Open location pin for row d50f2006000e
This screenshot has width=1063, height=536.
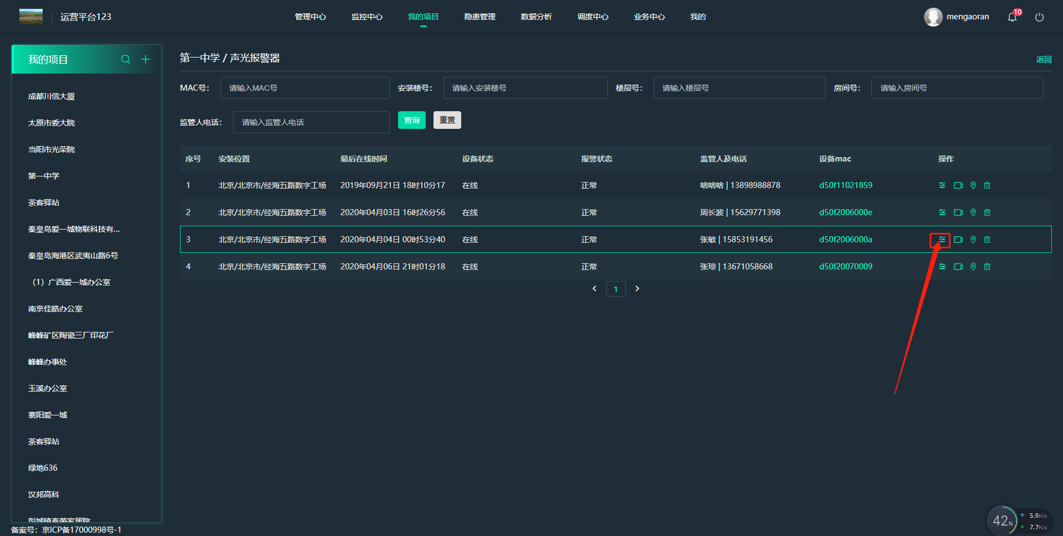973,212
